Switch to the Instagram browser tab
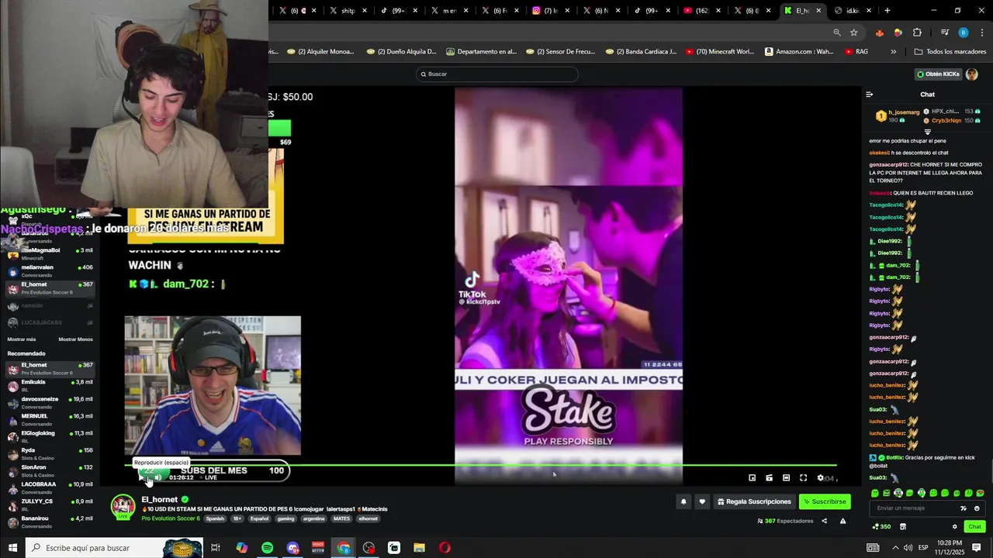This screenshot has height=558, width=993. [x=549, y=11]
